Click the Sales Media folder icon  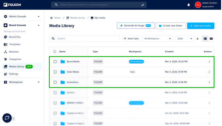pyautogui.click(x=63, y=72)
